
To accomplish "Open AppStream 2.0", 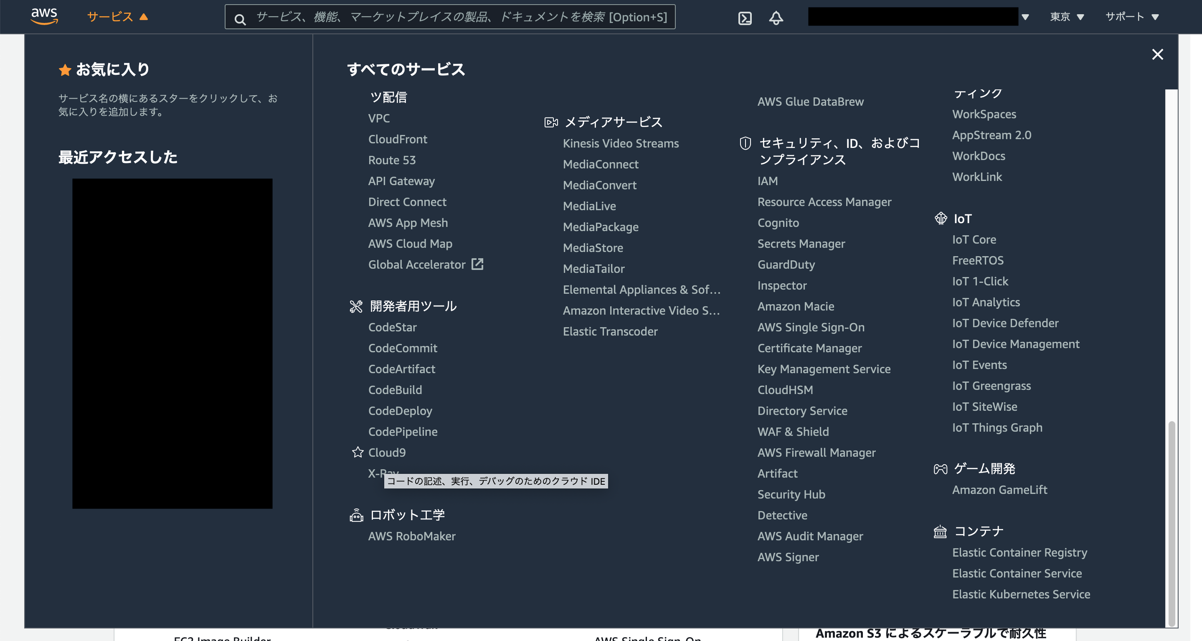I will (x=991, y=135).
